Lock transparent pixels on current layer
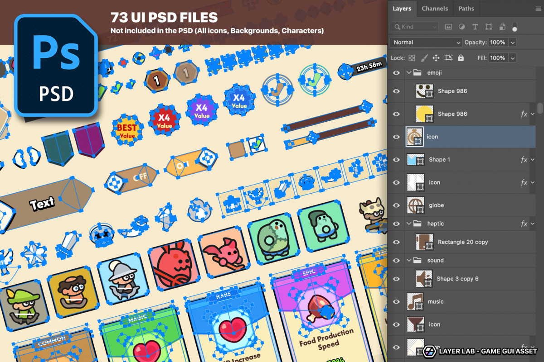This screenshot has width=544, height=362. pos(411,57)
